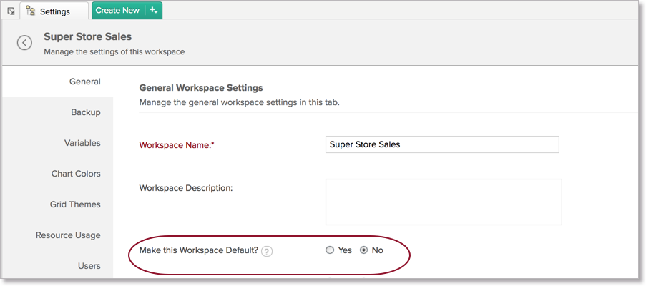
Task: Switch to Grid Themes settings
Action: pyautogui.click(x=75, y=204)
